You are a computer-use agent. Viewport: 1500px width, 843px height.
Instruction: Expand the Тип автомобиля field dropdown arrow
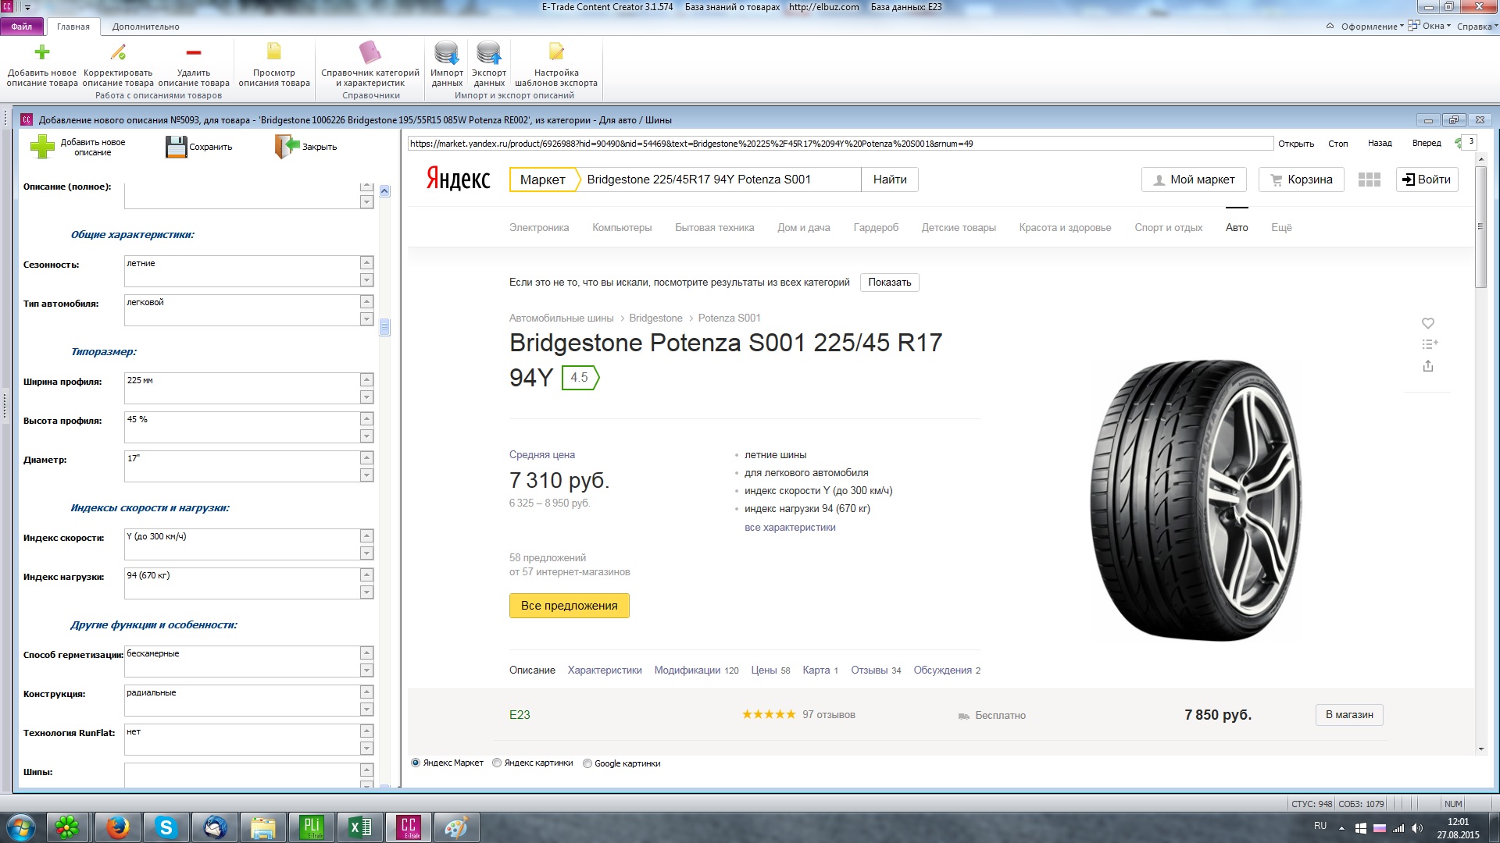366,319
